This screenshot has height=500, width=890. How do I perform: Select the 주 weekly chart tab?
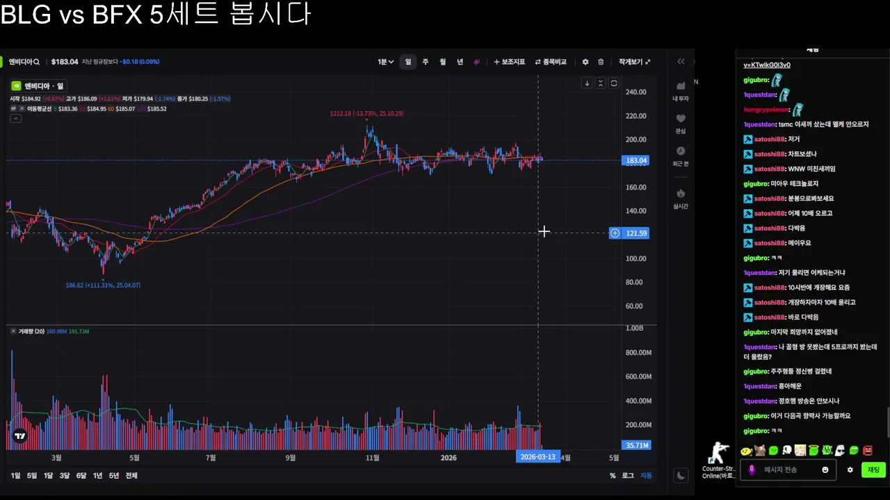pyautogui.click(x=426, y=62)
